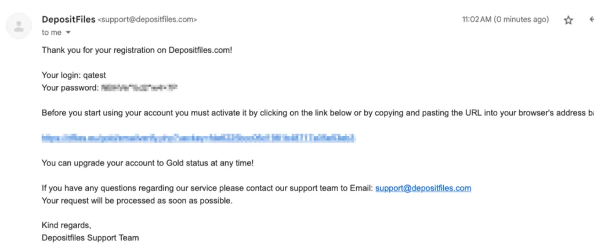Click the reply arrow icon at the edge
Image resolution: width=594 pixels, height=249 pixels.
(591, 20)
